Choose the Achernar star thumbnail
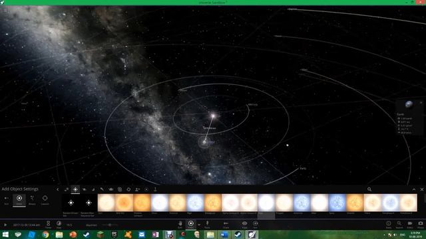The image size is (426, 239). [x=302, y=202]
